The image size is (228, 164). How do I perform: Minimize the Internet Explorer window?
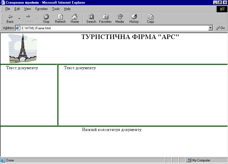215,3
